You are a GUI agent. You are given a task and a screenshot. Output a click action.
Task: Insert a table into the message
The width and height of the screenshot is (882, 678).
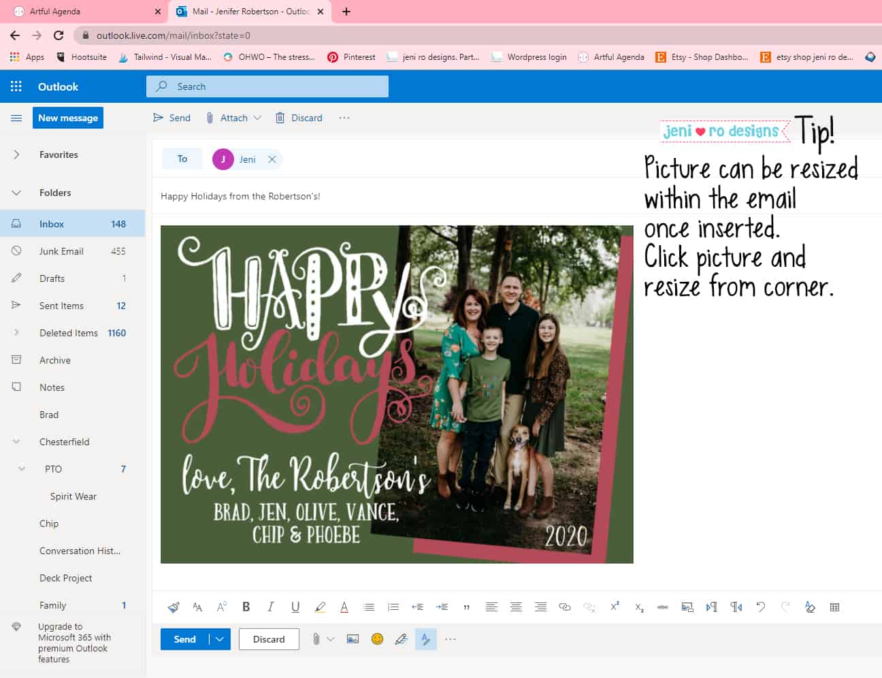pos(834,607)
